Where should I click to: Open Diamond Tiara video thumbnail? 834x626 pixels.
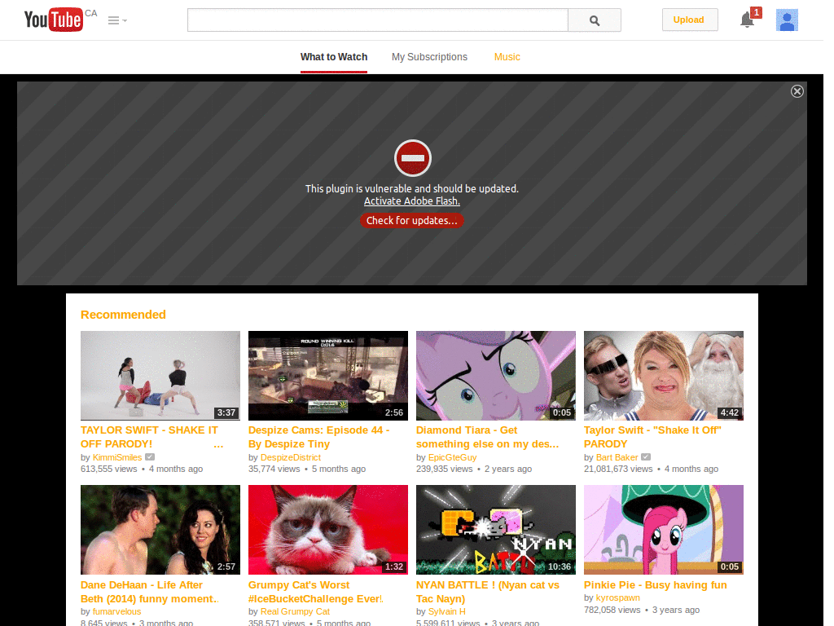coord(496,376)
